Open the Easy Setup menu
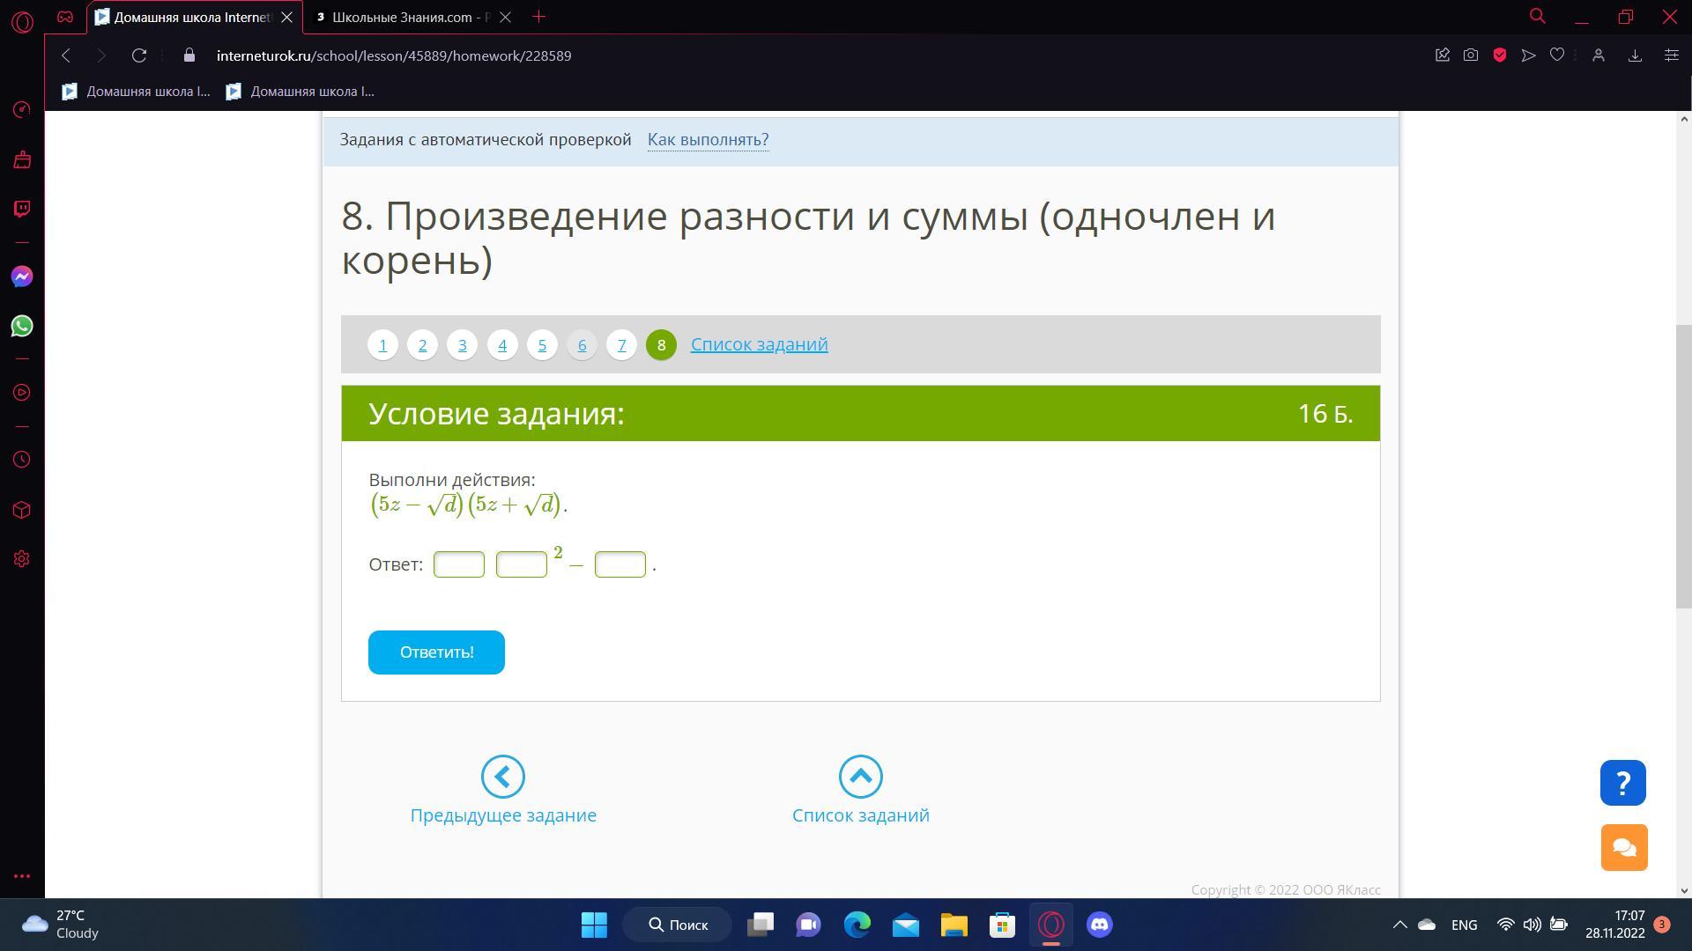1692x951 pixels. (x=1671, y=55)
